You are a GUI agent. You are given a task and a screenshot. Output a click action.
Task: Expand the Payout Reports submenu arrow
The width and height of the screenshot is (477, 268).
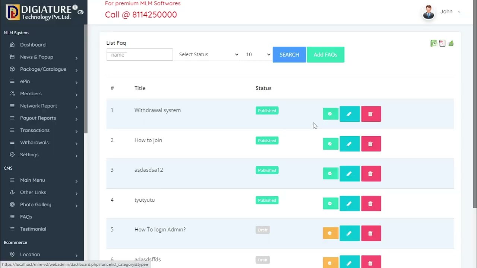click(76, 119)
